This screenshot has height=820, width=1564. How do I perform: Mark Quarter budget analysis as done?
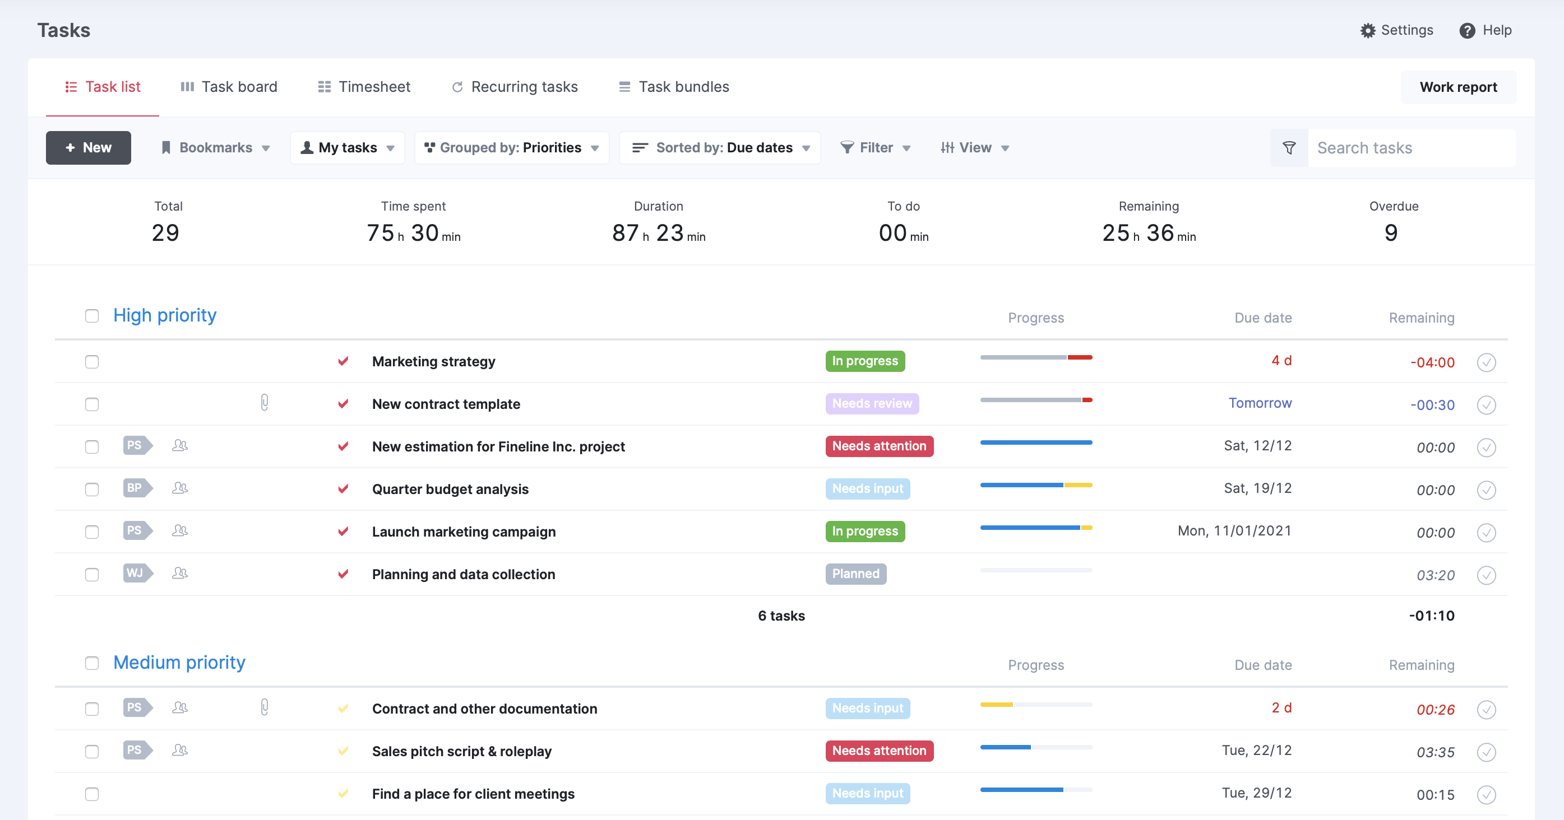pyautogui.click(x=1486, y=490)
